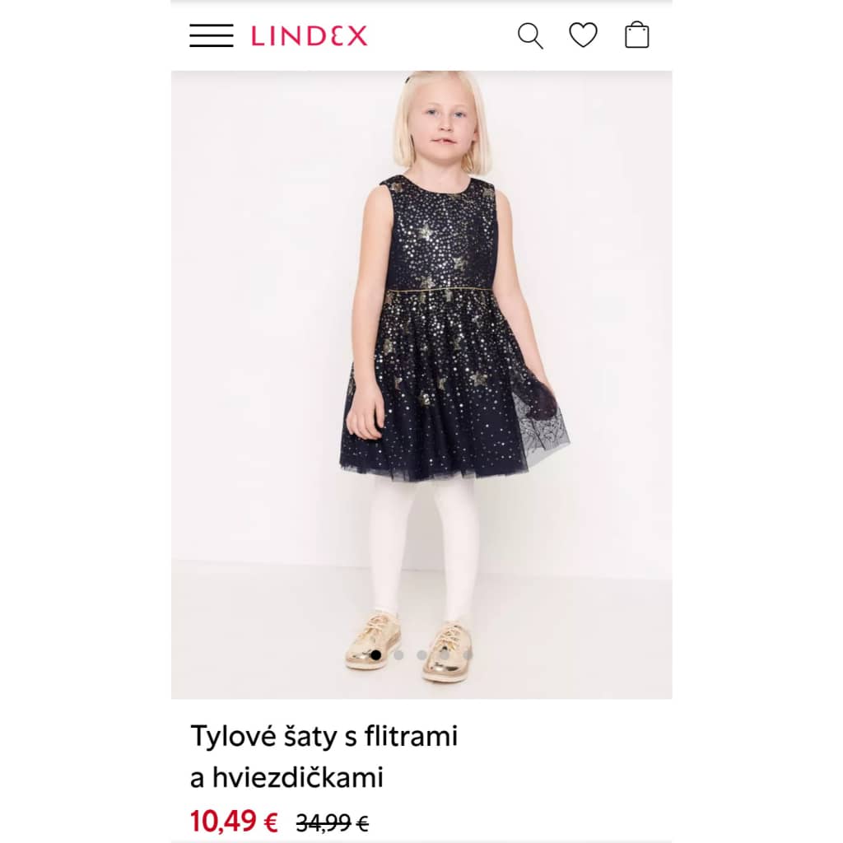Jump to third image carousel dot
Viewport: 843px width, 843px height.
(422, 654)
